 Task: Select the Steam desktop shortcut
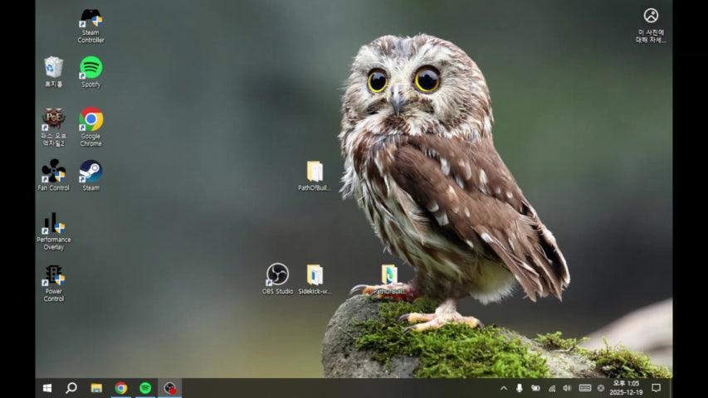[x=90, y=171]
